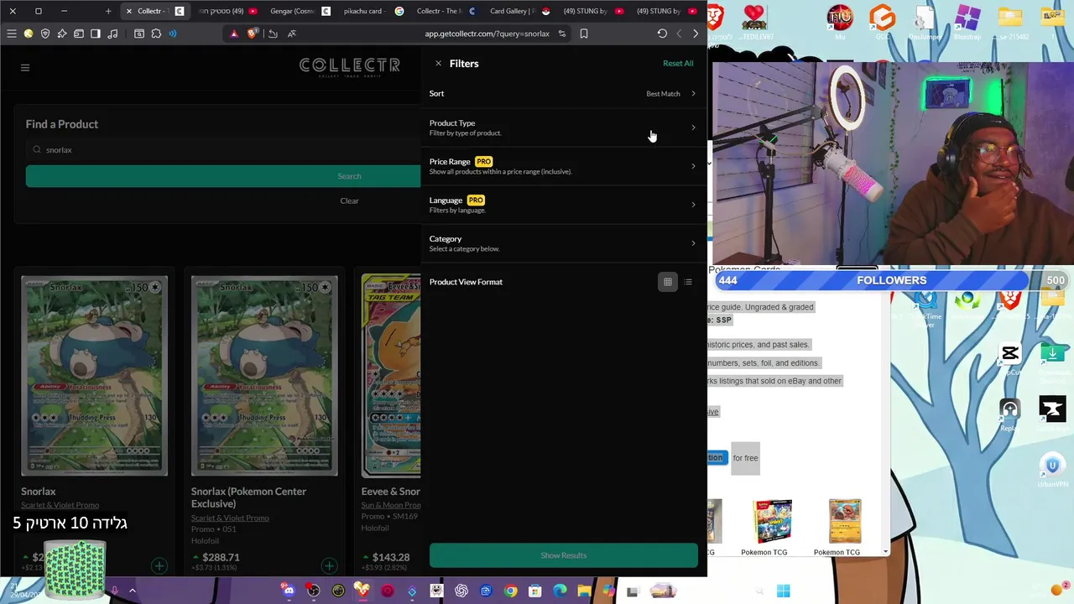
Task: Open Scarlet & Violet Promo link under Snorlax
Action: pos(60,505)
